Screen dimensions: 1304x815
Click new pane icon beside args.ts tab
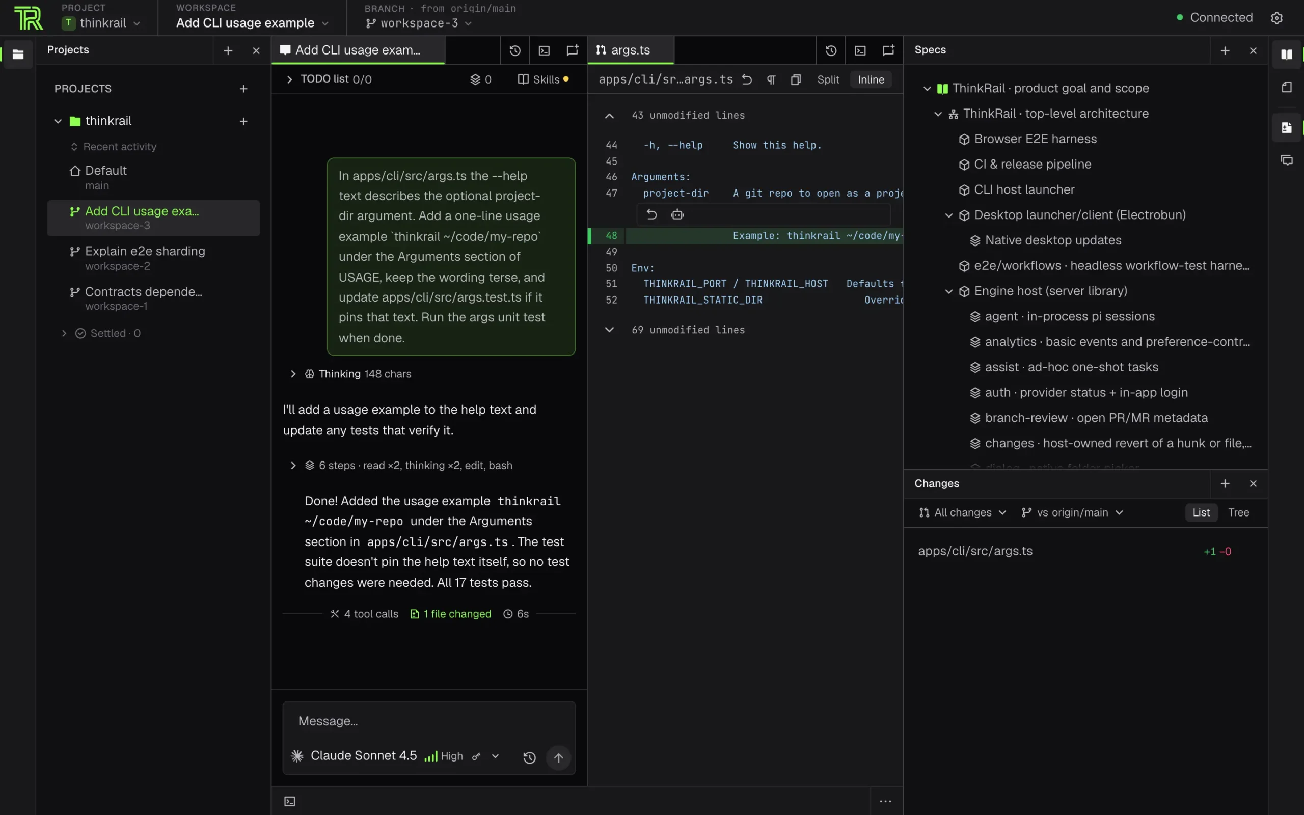click(888, 50)
